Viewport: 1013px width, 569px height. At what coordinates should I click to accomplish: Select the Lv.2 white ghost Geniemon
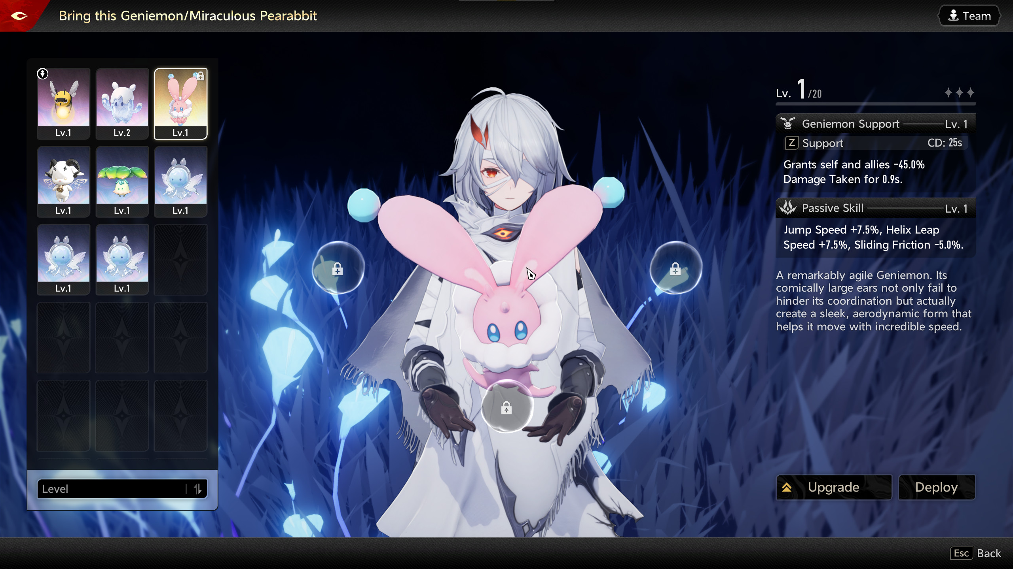122,103
